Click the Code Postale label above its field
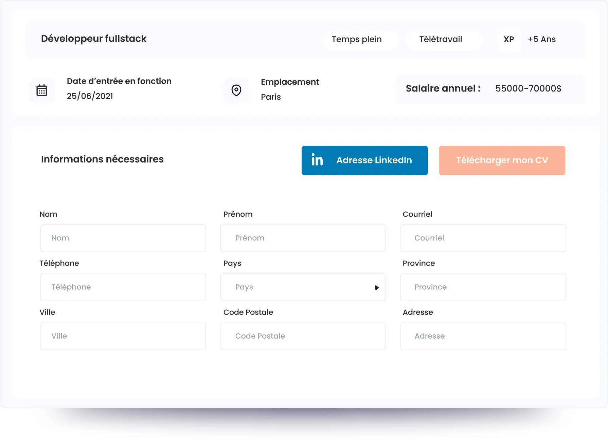The height and width of the screenshot is (442, 608). click(x=248, y=312)
